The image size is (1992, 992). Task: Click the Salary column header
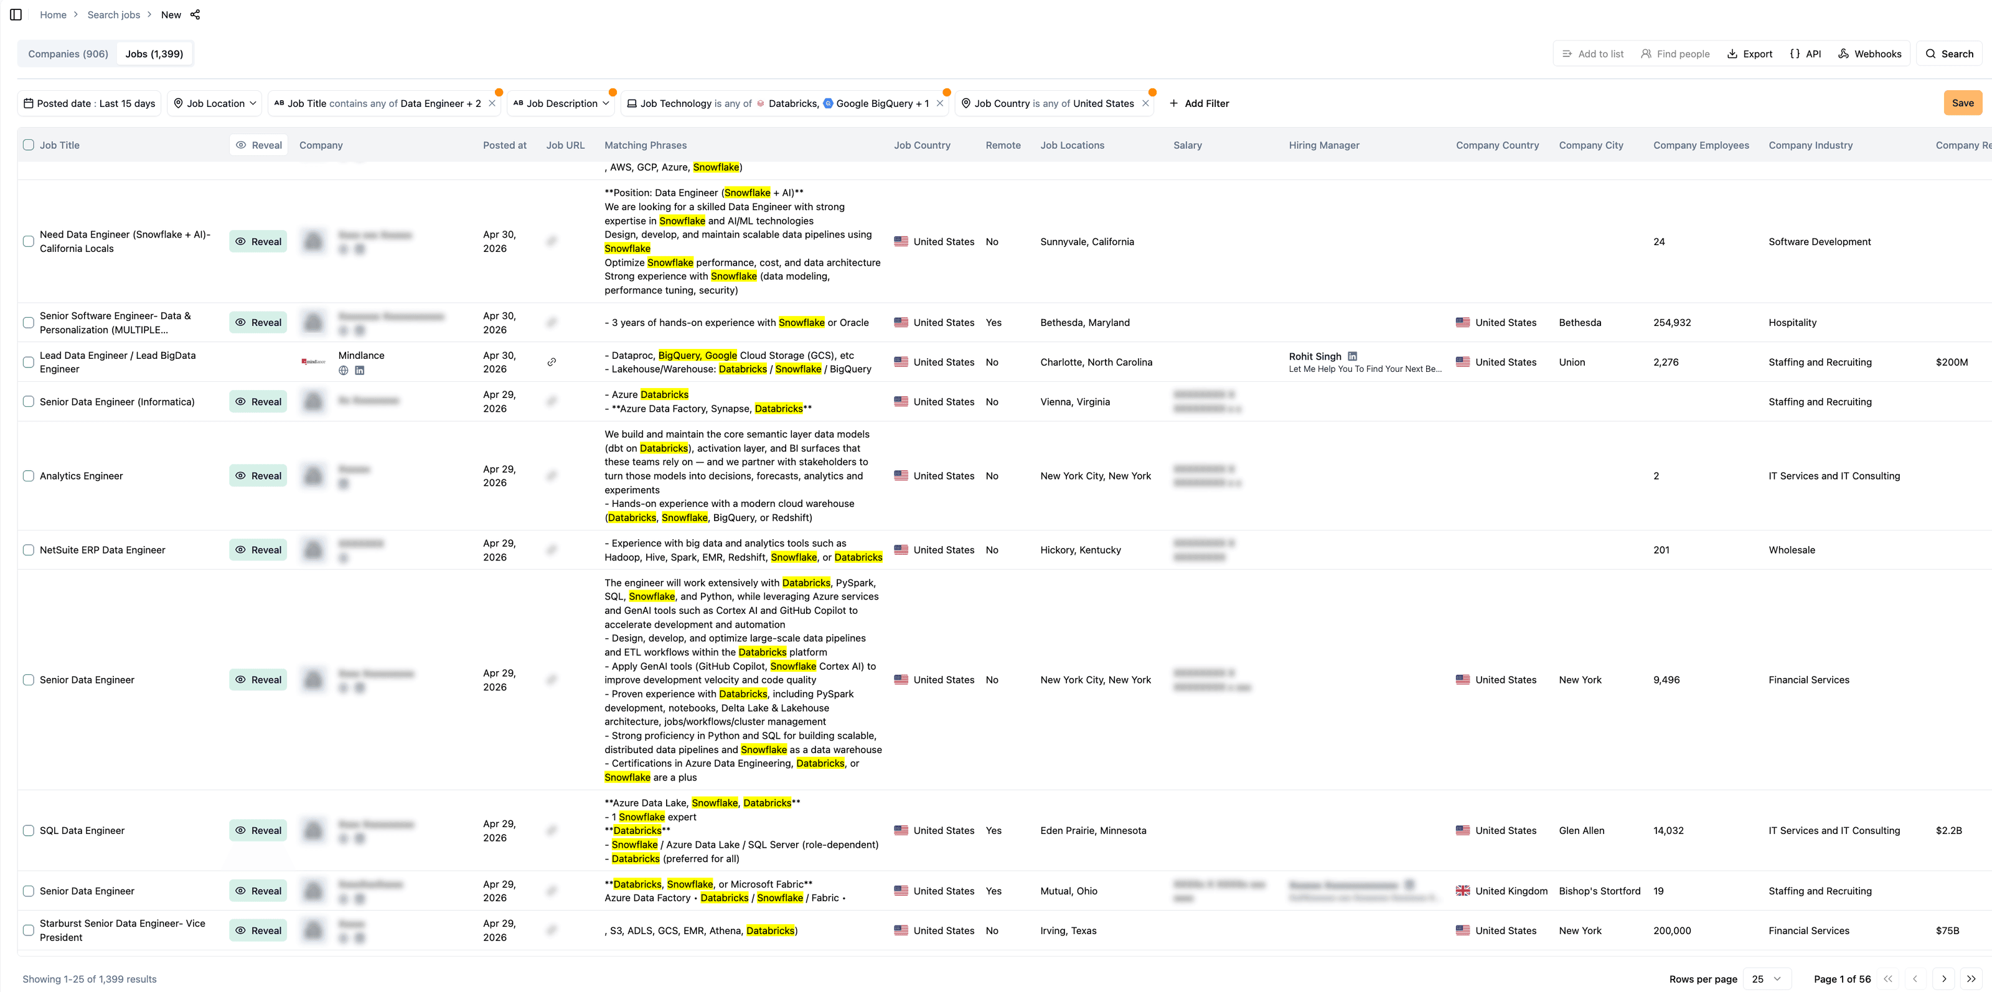click(x=1187, y=146)
